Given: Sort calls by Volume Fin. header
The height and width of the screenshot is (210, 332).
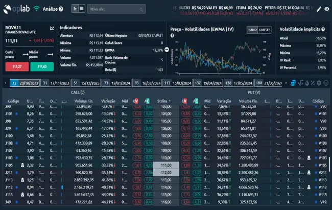Looking at the screenshot, I should (84, 101).
